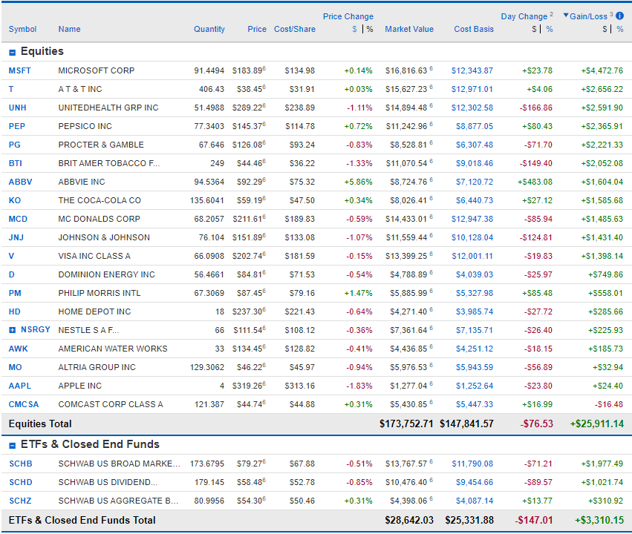Image resolution: width=632 pixels, height=534 pixels.
Task: Open the AAPL symbol link
Action: [x=20, y=386]
